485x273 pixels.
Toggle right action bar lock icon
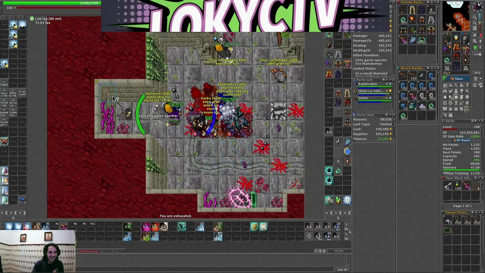(x=350, y=232)
